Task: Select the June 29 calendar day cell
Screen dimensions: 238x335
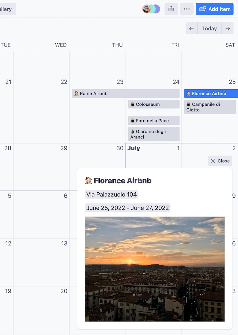Action: [41, 167]
